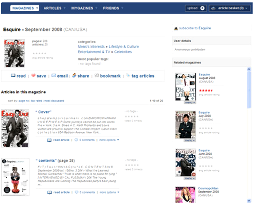Expand menu under Esquire August 2008 cover
Viewport: 254px width, 205px height.
(190, 103)
